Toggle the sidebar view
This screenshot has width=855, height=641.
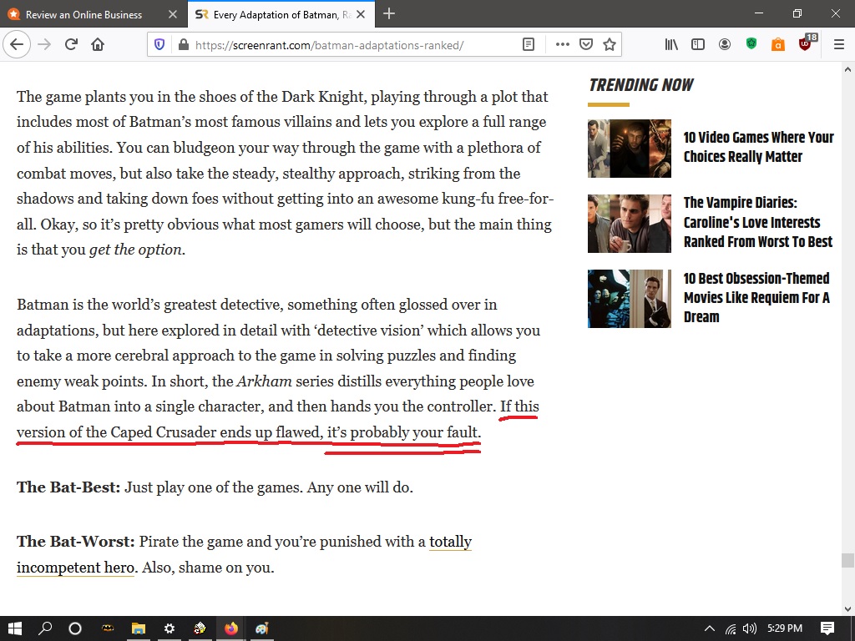pyautogui.click(x=697, y=44)
